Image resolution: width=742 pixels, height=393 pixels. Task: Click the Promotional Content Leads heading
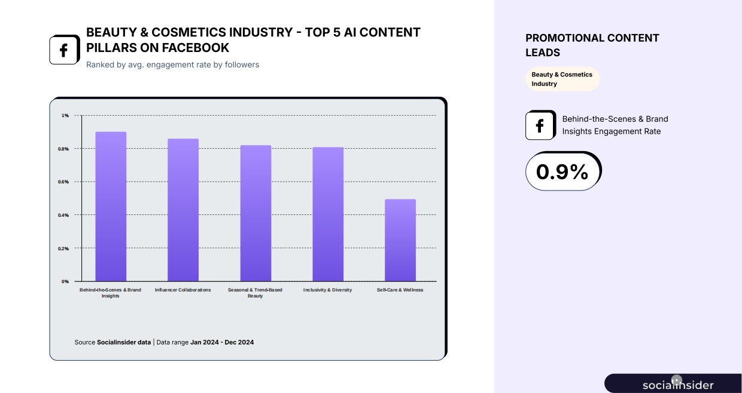coord(592,45)
